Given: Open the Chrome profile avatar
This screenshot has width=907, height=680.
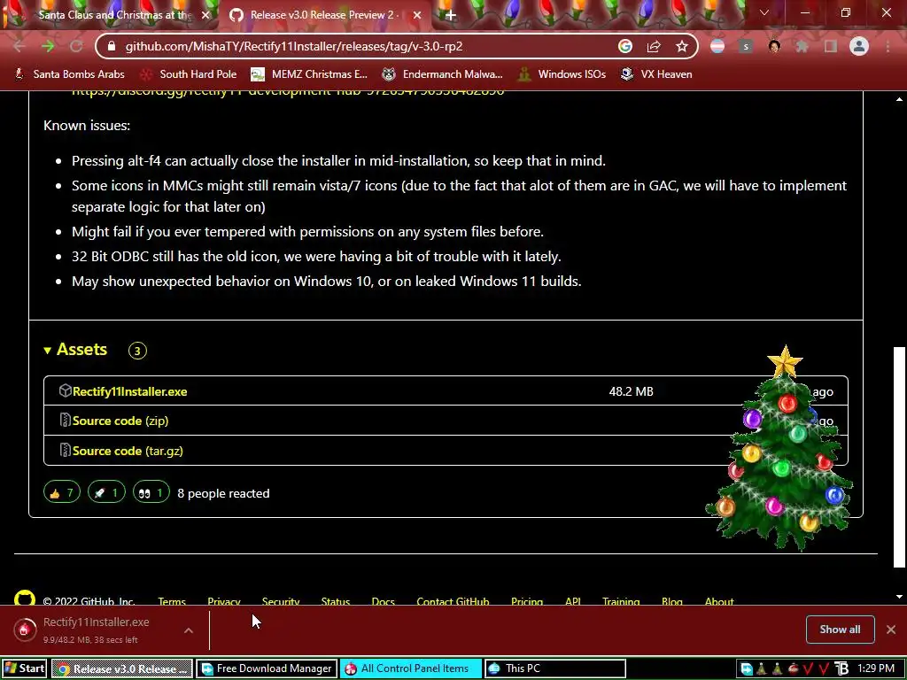Looking at the screenshot, I should 859,46.
